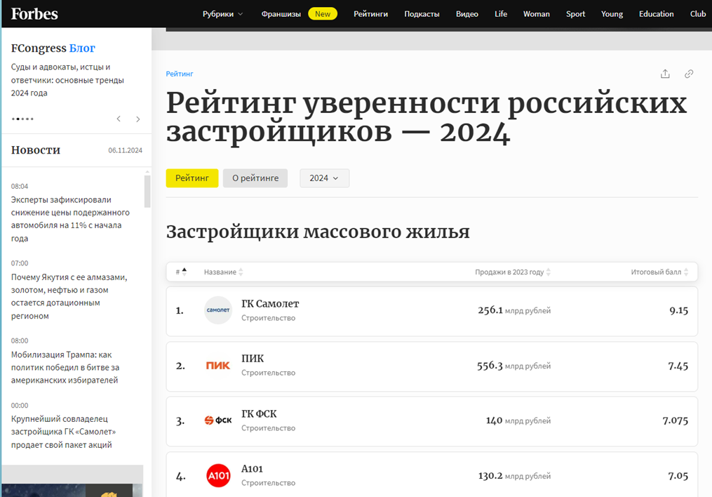
Task: Open the ГК Самолет company name
Action: 270,303
